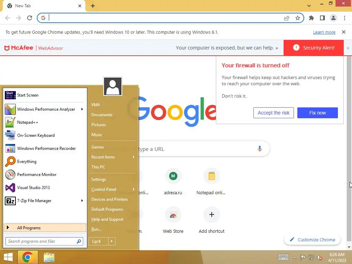The image size is (352, 264).
Task: Open the Extensions puzzle icon
Action: (x=311, y=18)
